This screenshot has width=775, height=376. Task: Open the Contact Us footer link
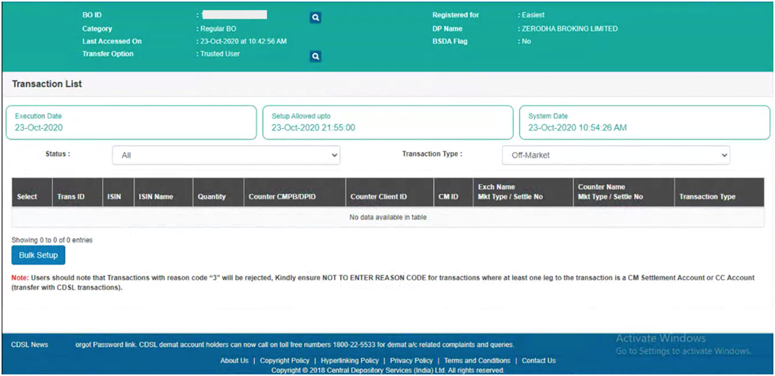tap(538, 361)
